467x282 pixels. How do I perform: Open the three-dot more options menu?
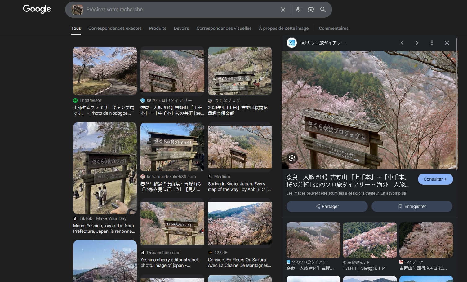point(432,43)
